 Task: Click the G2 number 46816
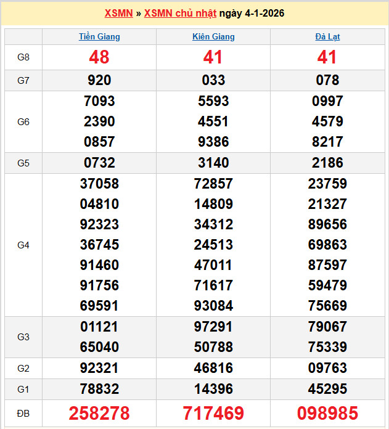[213, 369]
